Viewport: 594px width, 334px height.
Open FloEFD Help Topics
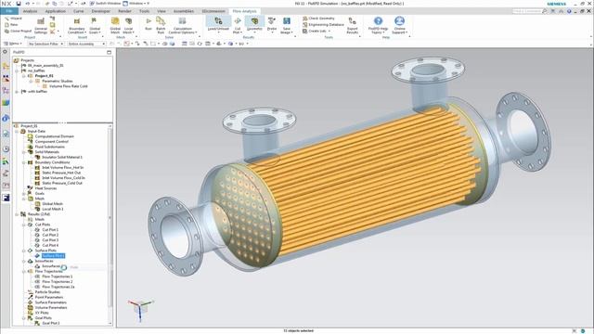(x=378, y=25)
